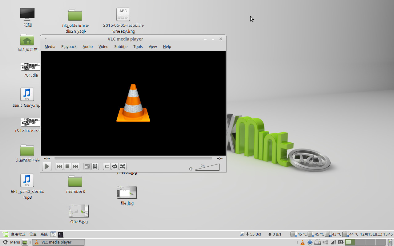Toggle fullscreen video in VLC
The height and width of the screenshot is (246, 394).
pyautogui.click(x=87, y=166)
